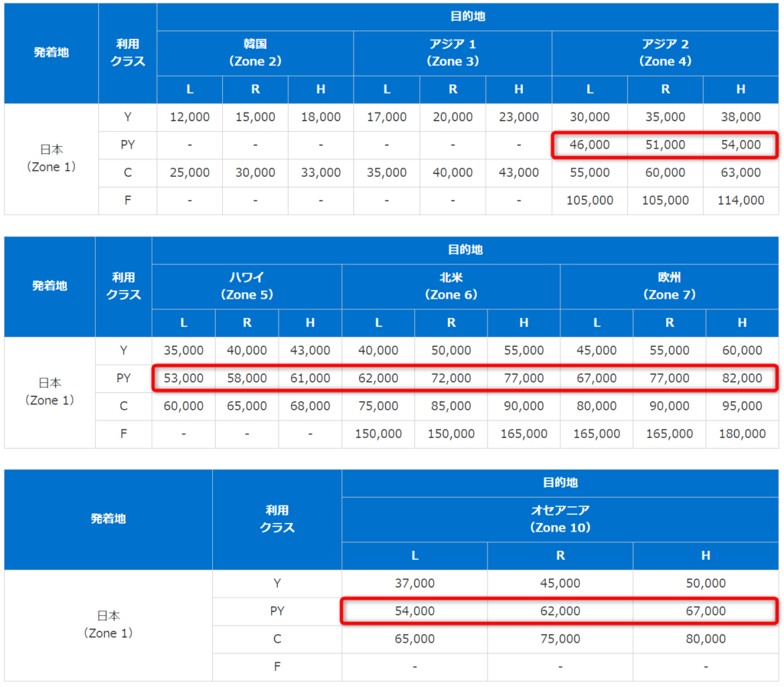Click the 37,000 Y cell under オセアニア
Image resolution: width=784 pixels, height=687 pixels.
point(414,584)
